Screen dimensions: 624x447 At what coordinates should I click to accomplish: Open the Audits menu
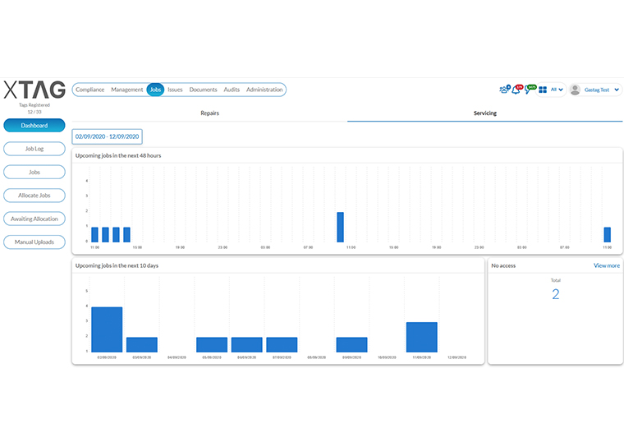click(x=232, y=90)
